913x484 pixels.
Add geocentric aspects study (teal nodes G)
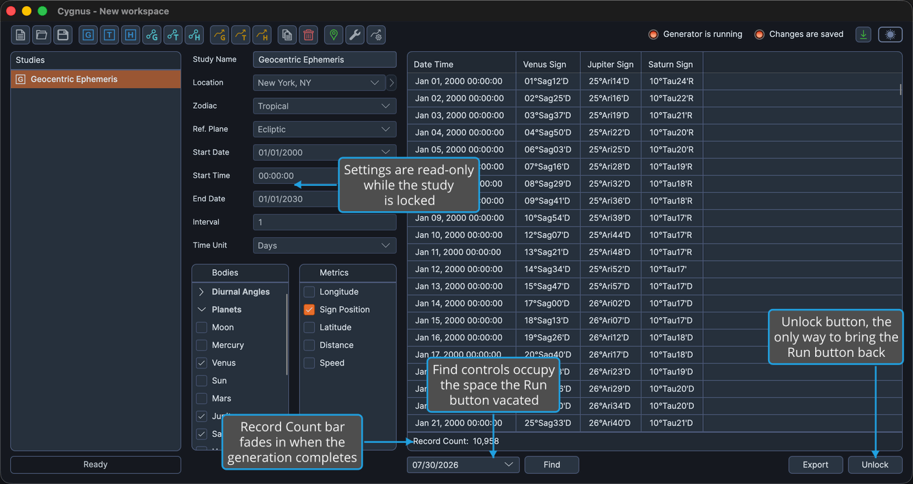[152, 35]
